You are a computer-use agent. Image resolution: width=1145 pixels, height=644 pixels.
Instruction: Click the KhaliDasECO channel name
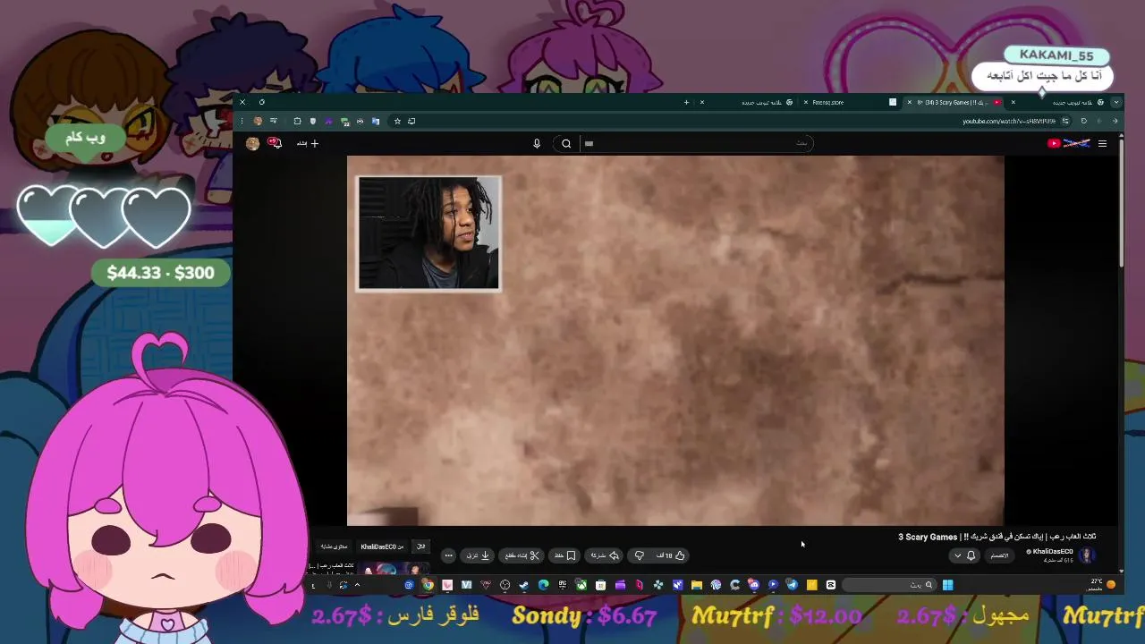click(1053, 552)
